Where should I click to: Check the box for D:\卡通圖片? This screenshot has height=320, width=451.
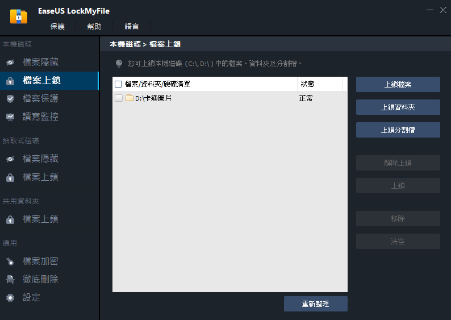pyautogui.click(x=119, y=98)
